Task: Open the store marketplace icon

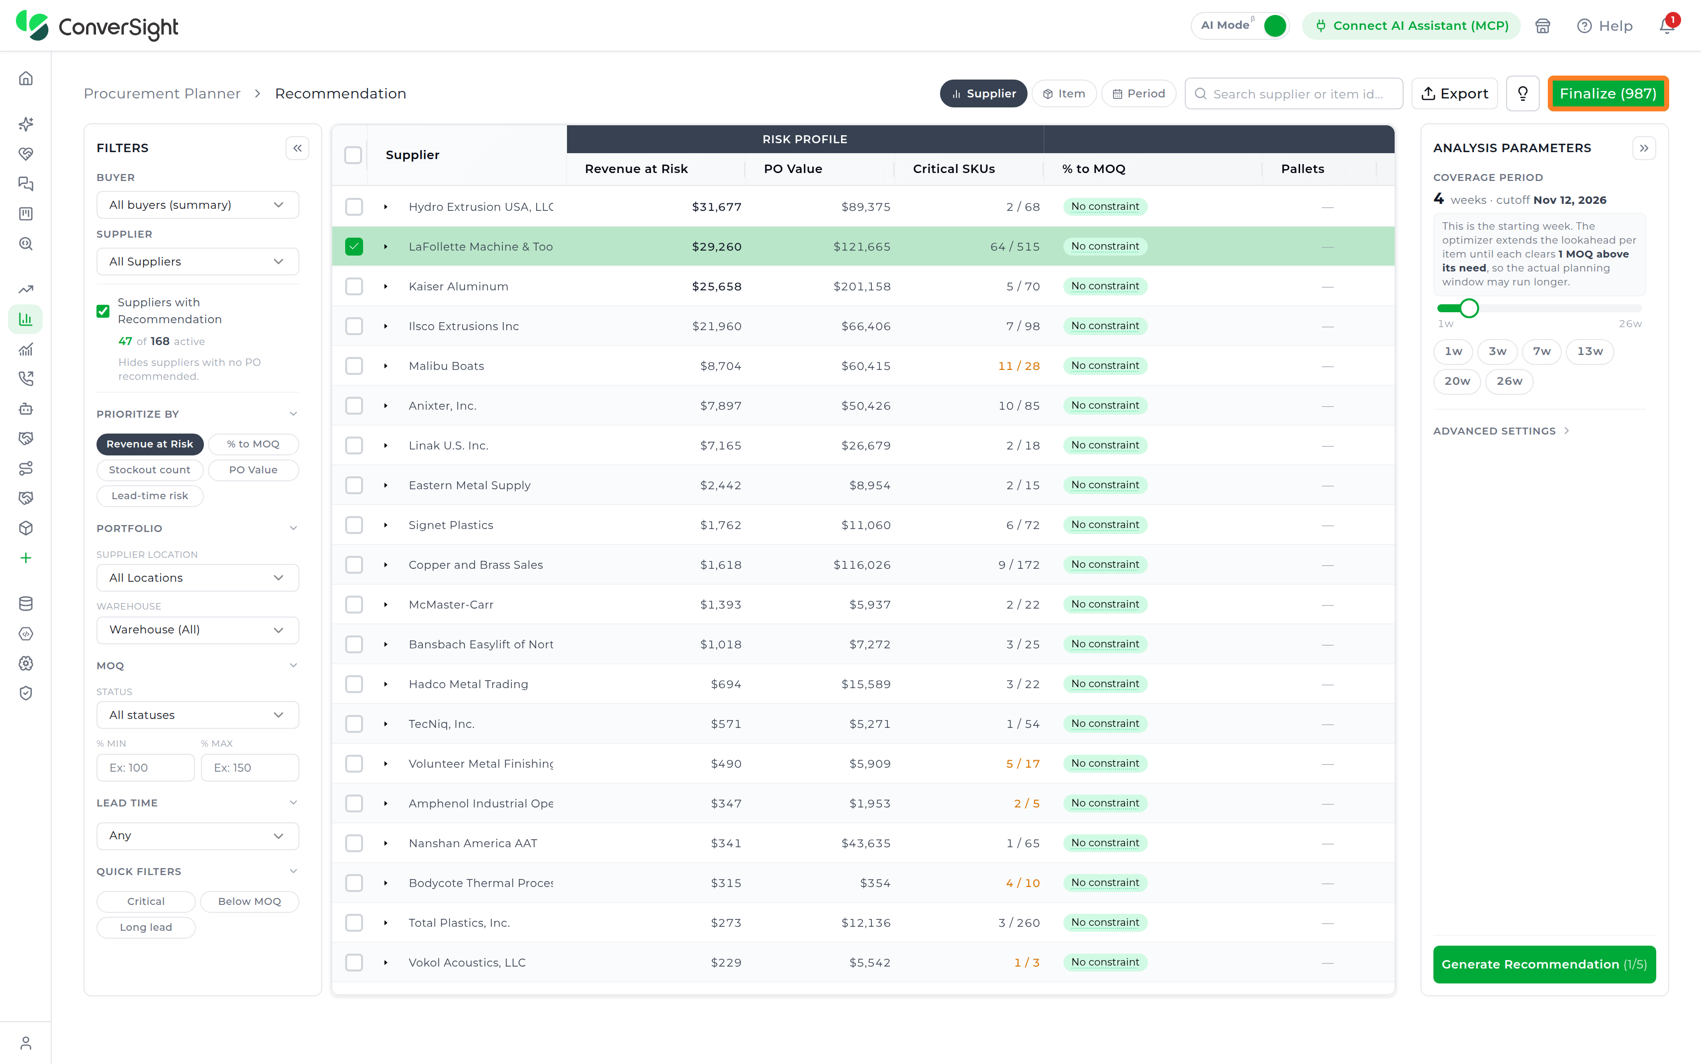Action: (x=1543, y=25)
